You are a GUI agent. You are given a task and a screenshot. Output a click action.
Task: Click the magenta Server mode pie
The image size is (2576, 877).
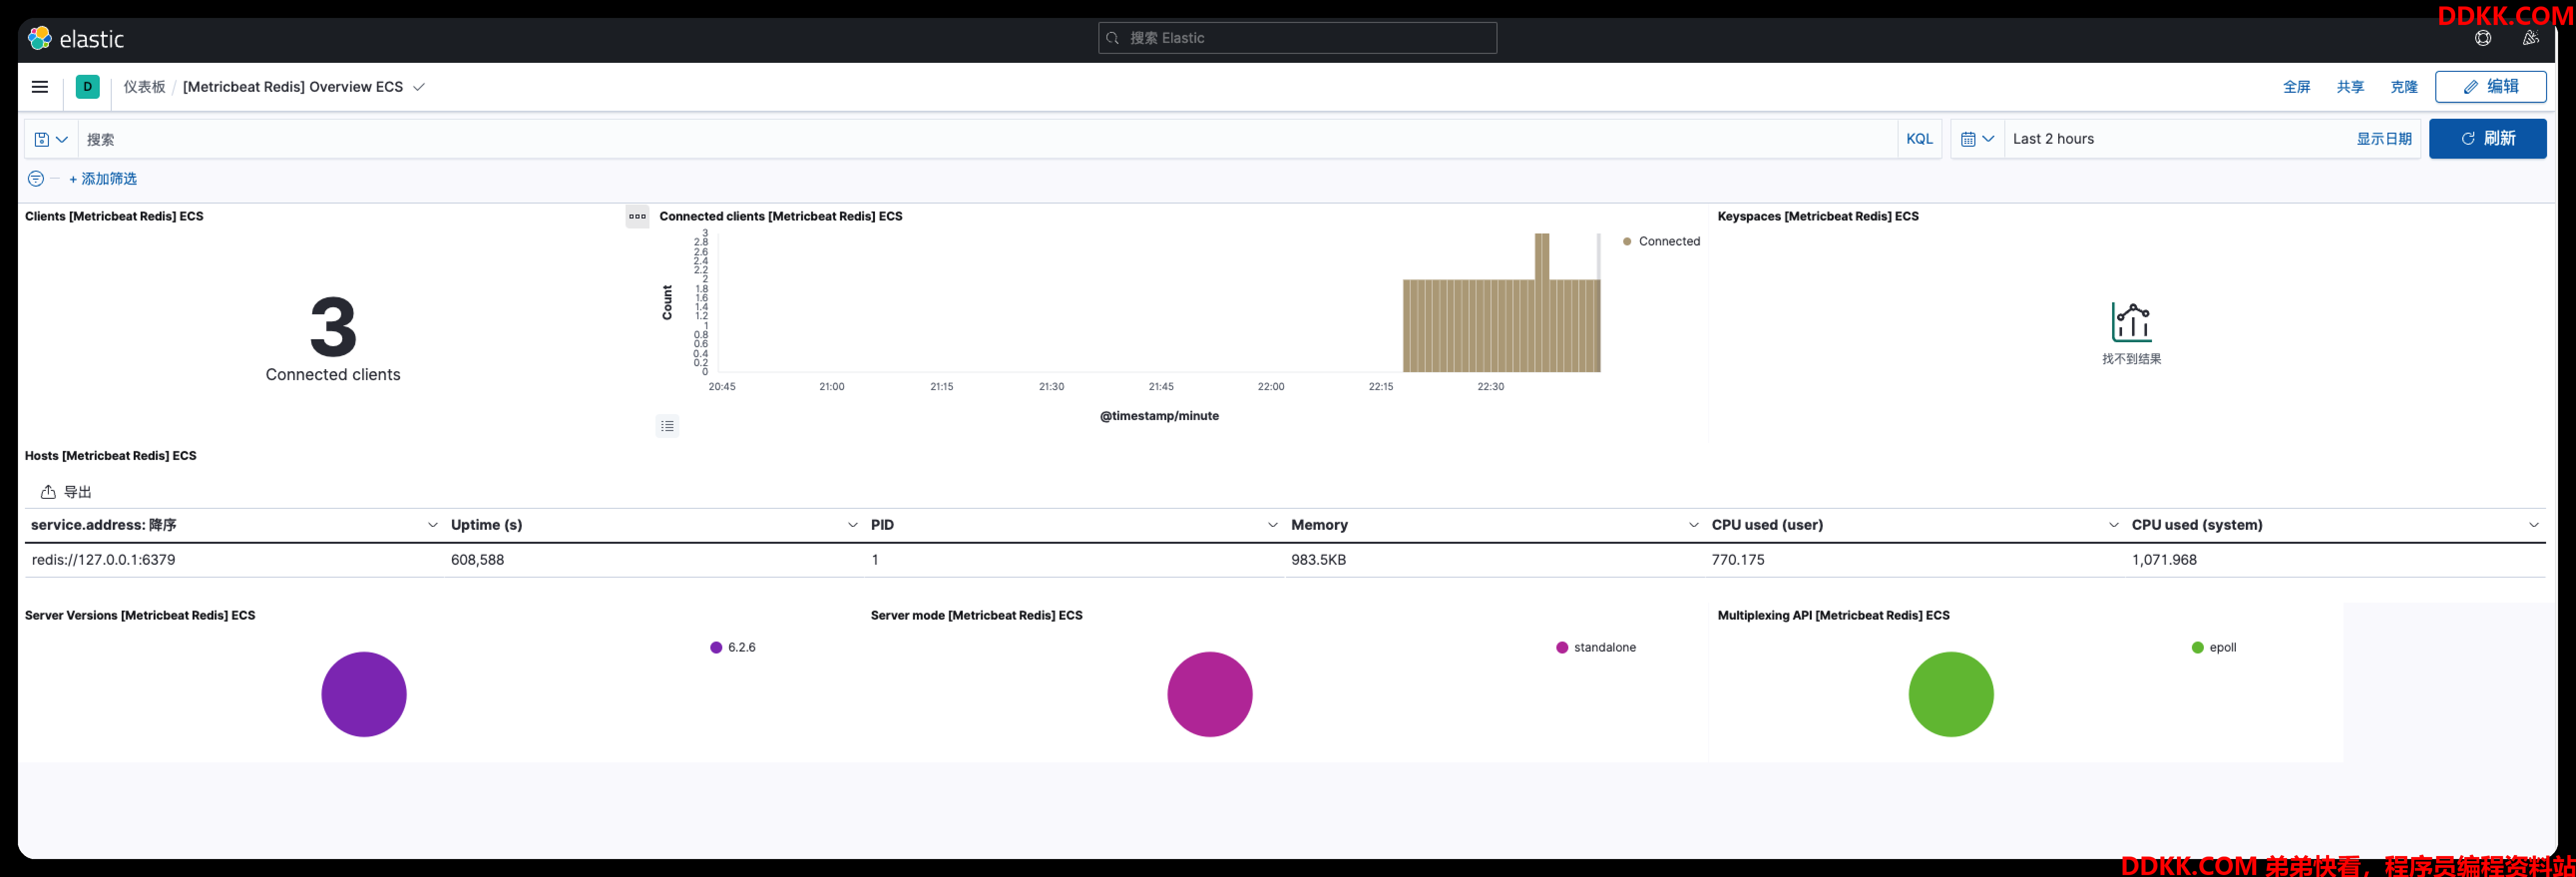(1210, 694)
